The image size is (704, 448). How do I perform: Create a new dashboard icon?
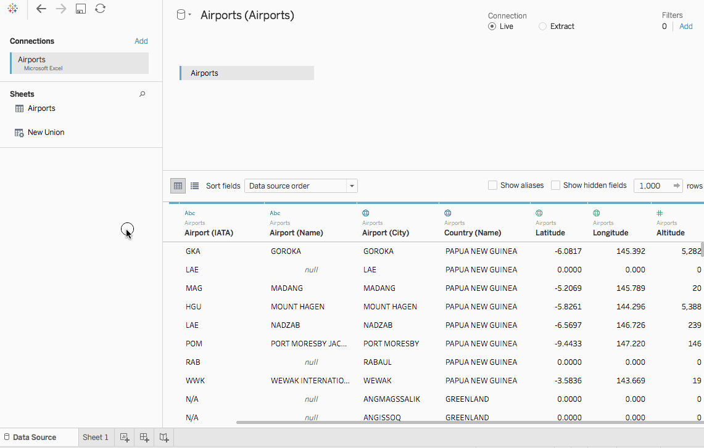144,438
